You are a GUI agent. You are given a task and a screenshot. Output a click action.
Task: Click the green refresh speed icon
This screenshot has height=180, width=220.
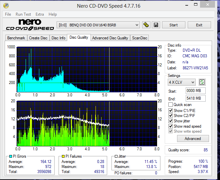(x=202, y=82)
